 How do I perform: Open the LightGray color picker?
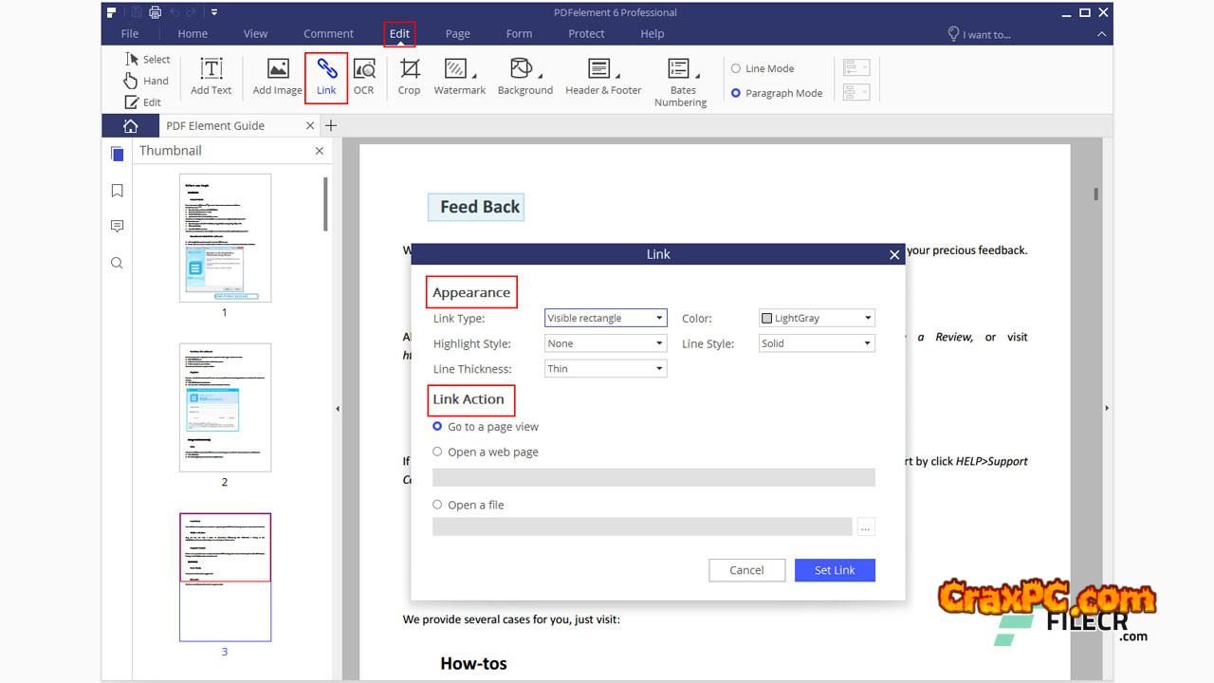click(817, 318)
